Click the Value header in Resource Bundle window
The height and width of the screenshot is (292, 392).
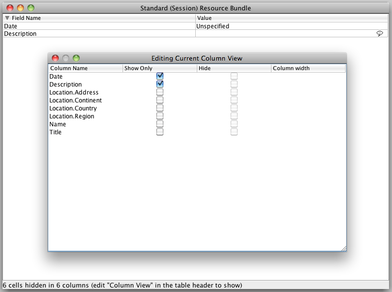click(x=291, y=18)
